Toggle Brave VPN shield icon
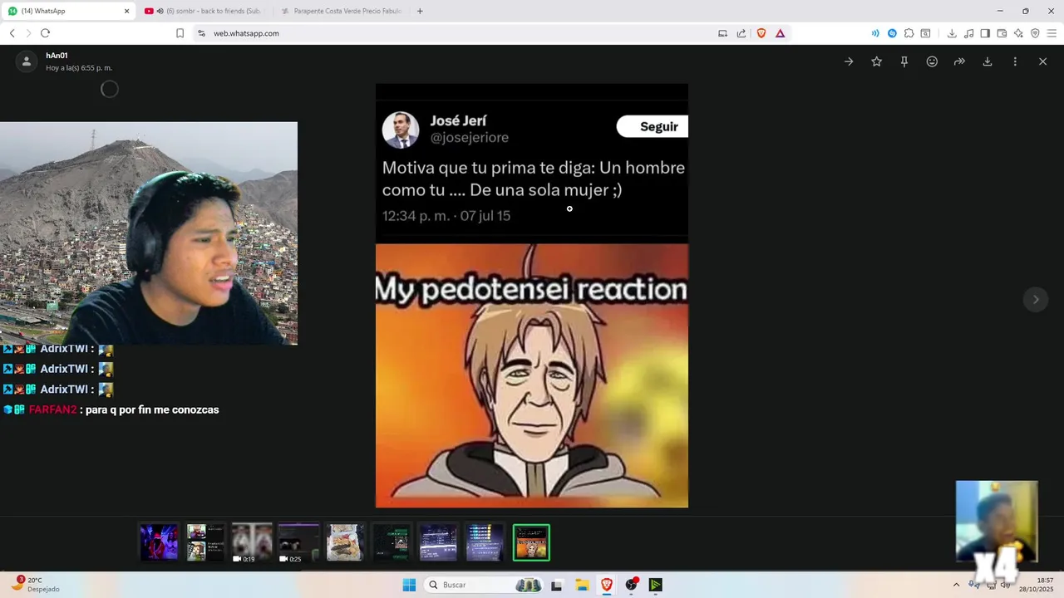This screenshot has height=598, width=1064. 1035,33
